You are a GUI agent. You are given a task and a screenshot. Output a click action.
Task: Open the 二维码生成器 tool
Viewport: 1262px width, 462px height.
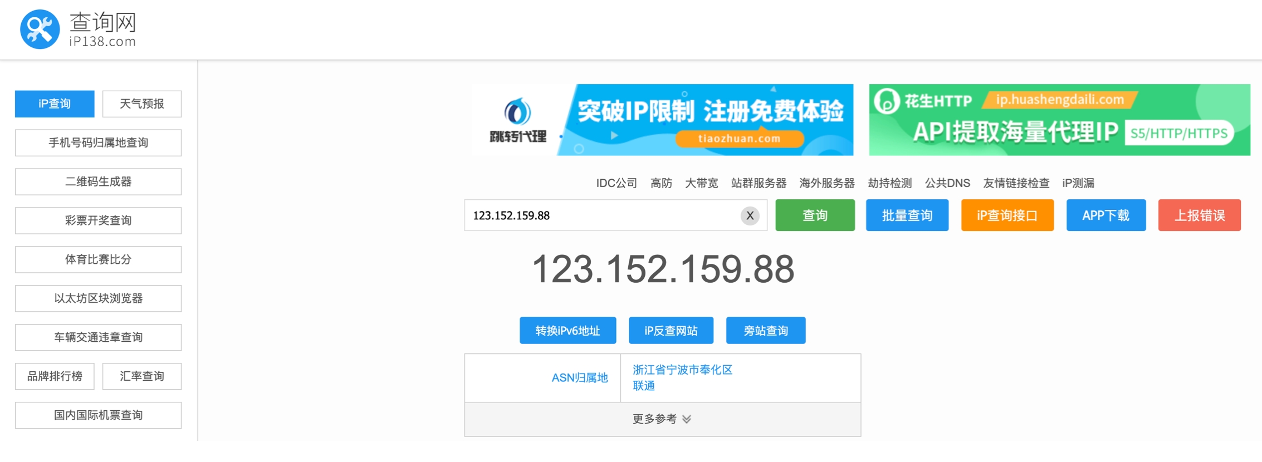pos(98,181)
